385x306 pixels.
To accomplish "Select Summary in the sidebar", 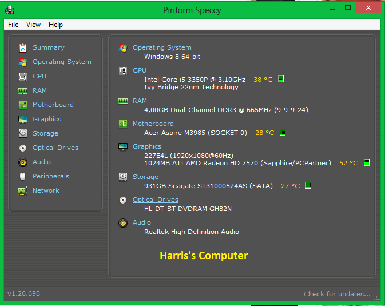I will 49,47.
